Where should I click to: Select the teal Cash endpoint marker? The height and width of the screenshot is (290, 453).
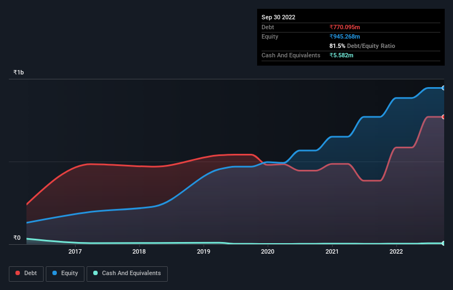pos(444,243)
